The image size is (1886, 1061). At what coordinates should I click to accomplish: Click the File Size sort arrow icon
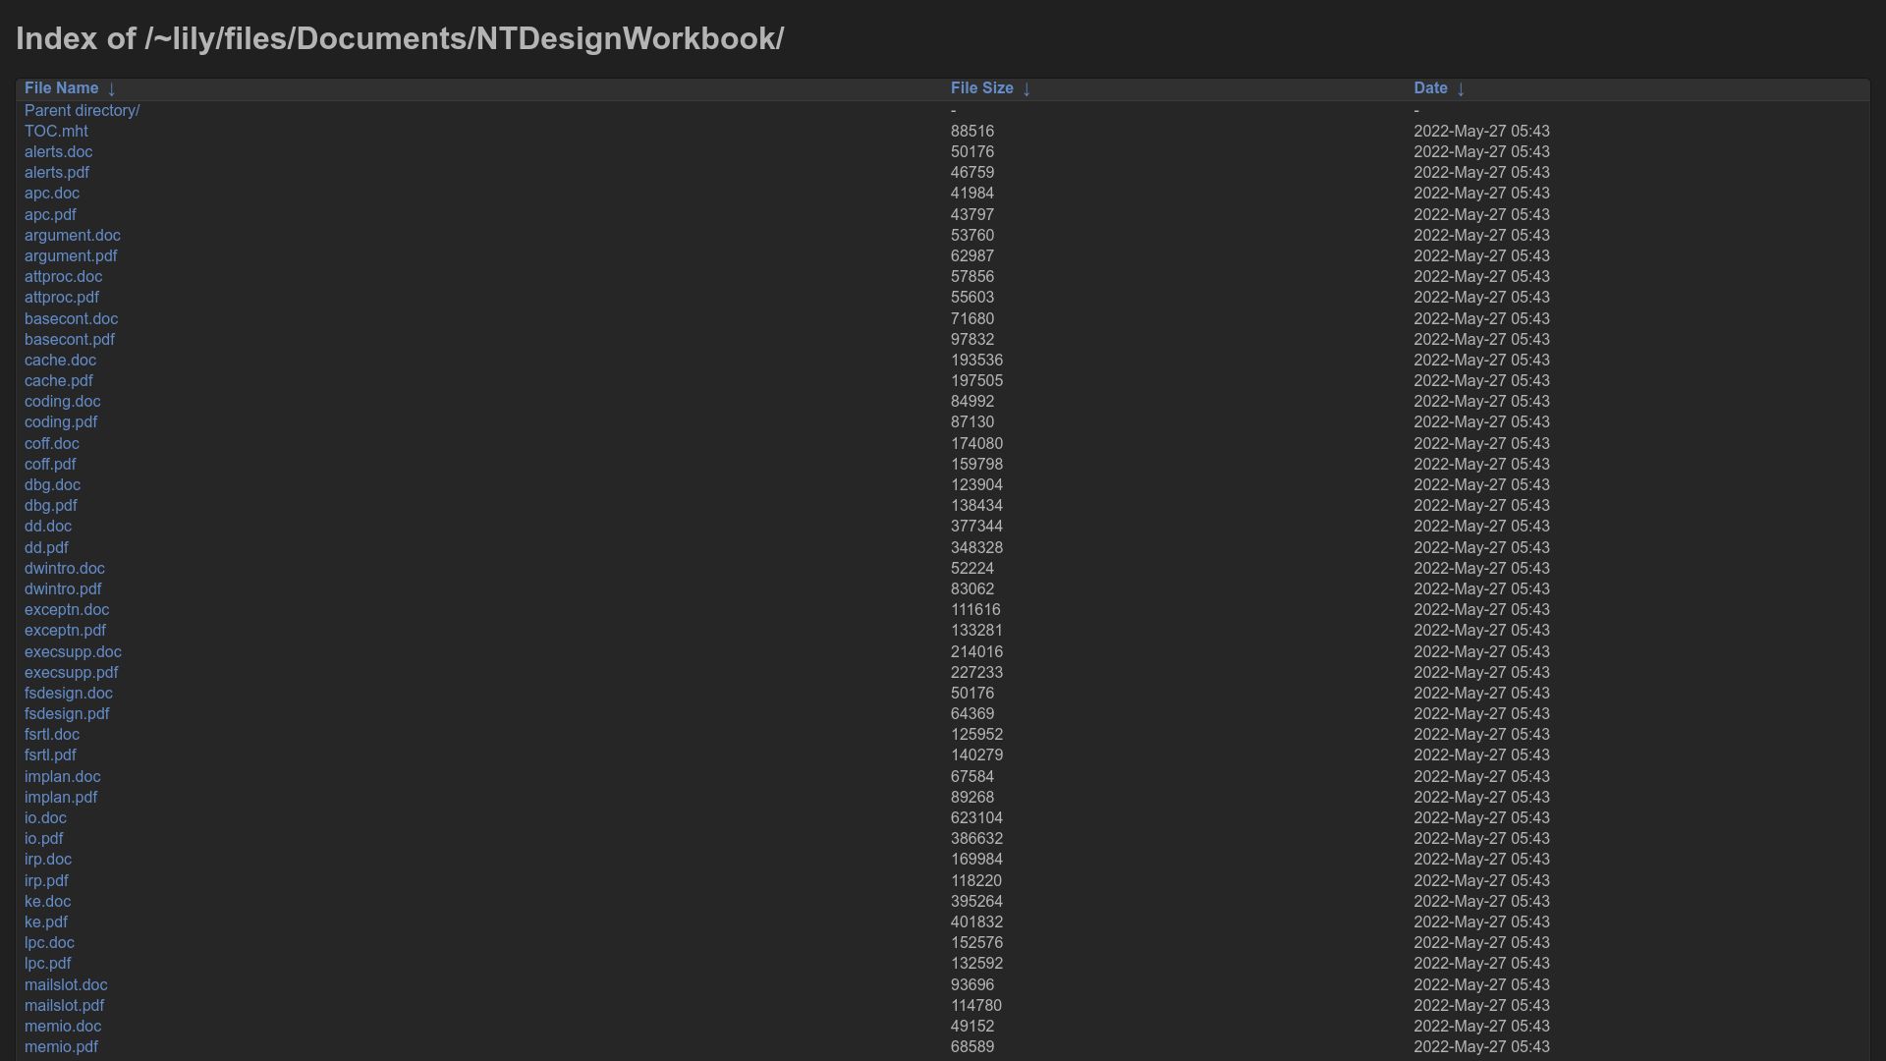(1026, 89)
